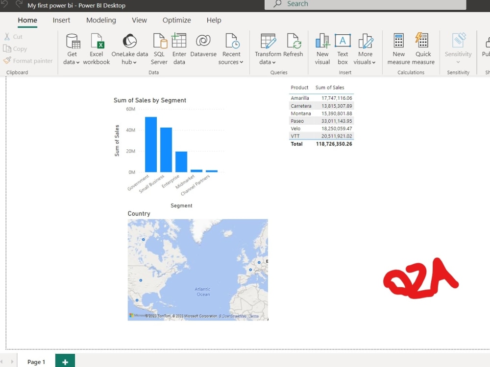
Task: Click the Total value 118,726,350.26
Action: 334,144
